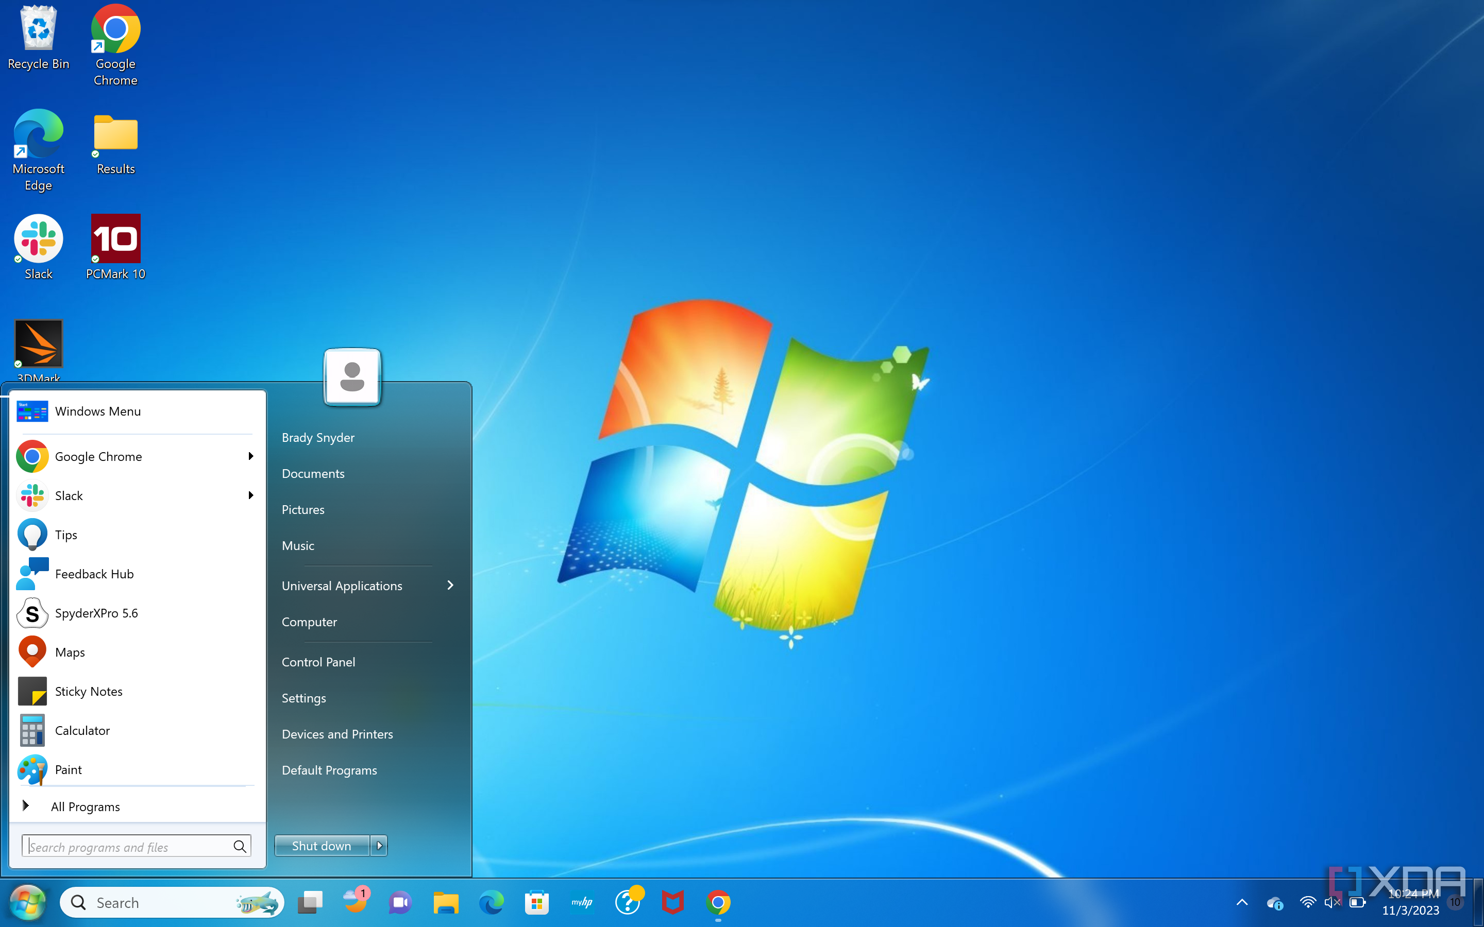
Task: Open shut down options arrow
Action: pos(379,846)
